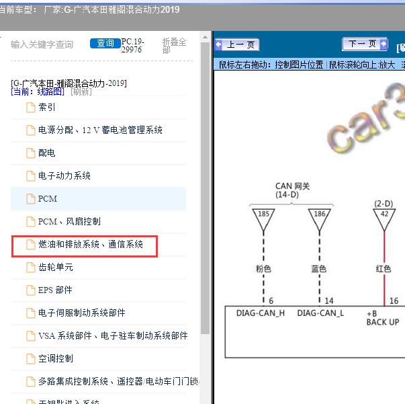Open 多路集成控制系统、遥控器 entry
This screenshot has height=404, width=405.
[118, 382]
